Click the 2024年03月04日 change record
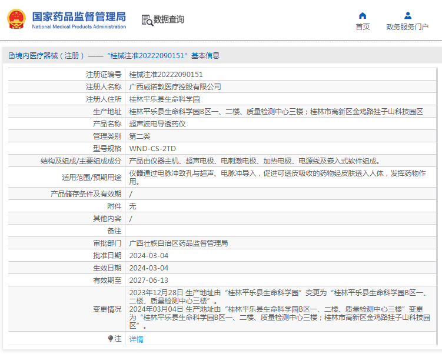The image size is (442, 354). [x=280, y=318]
